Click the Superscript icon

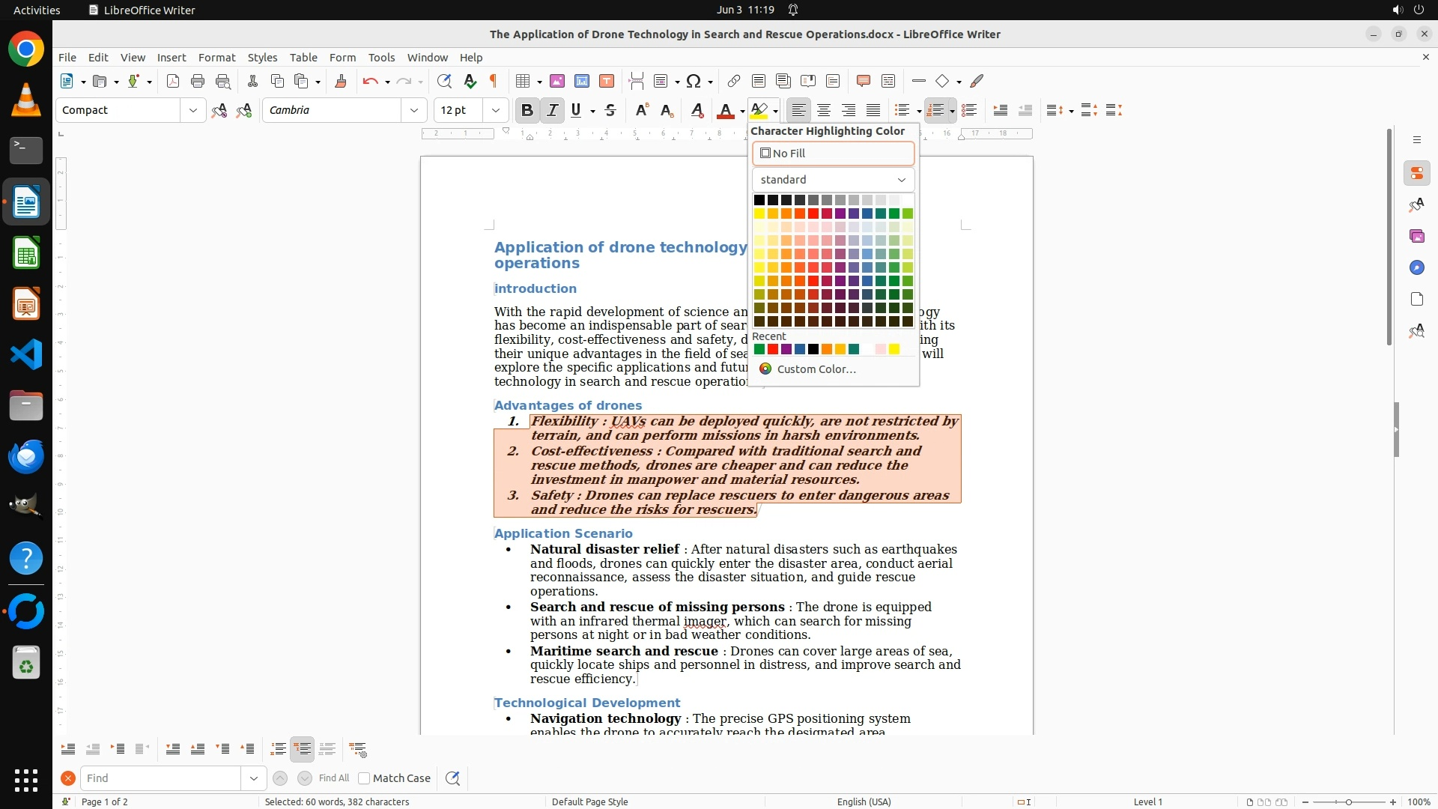[x=642, y=110]
